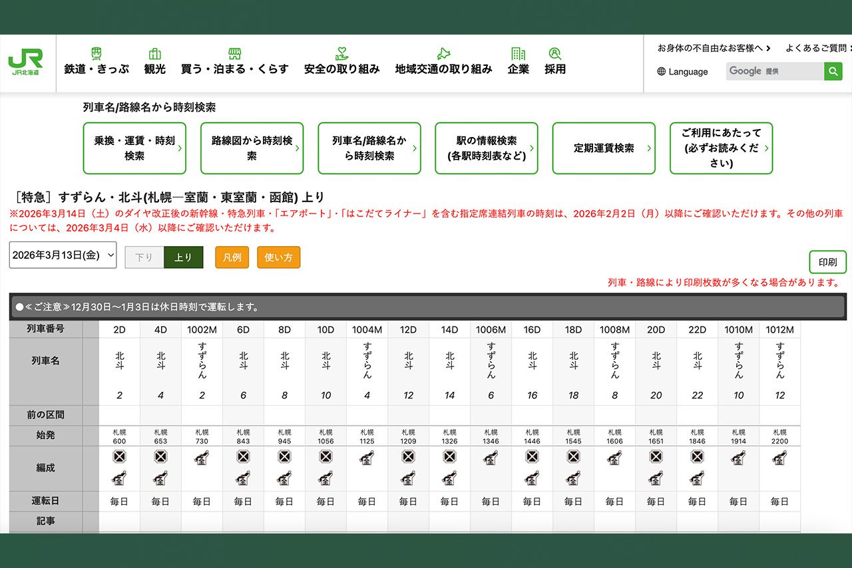This screenshot has height=568, width=852.
Task: Click the seat icon under すずらん 2
Action: point(202,459)
